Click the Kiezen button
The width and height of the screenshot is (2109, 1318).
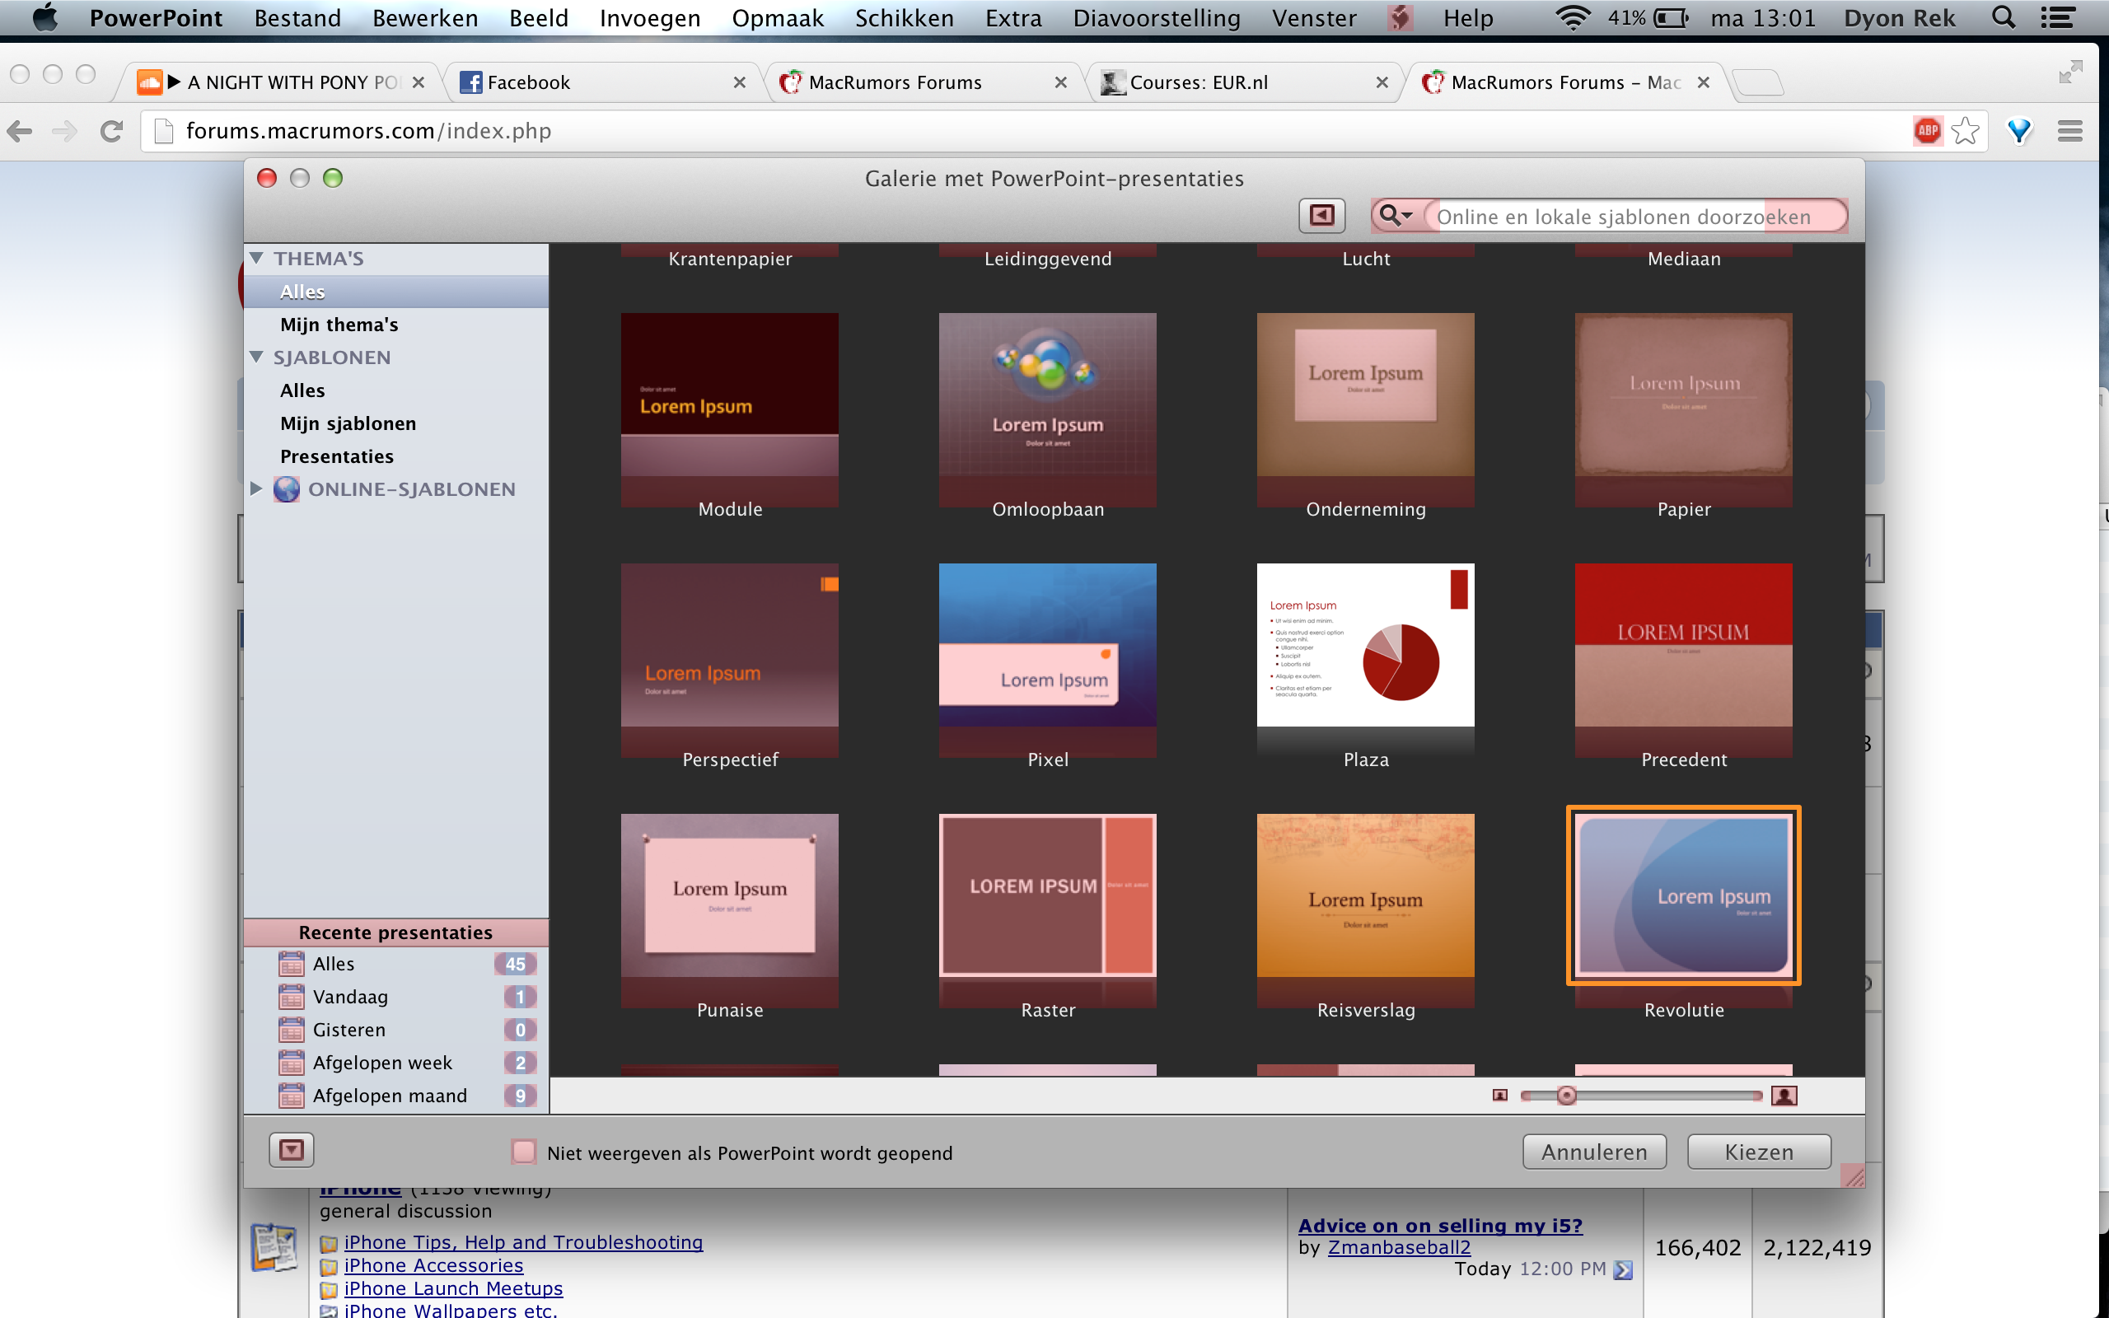point(1759,1152)
